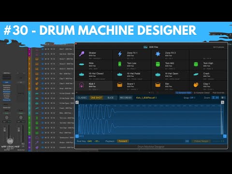Screen dimensions: 232x174
Task: Click the Tom Mid track icon
Action: 37,123
